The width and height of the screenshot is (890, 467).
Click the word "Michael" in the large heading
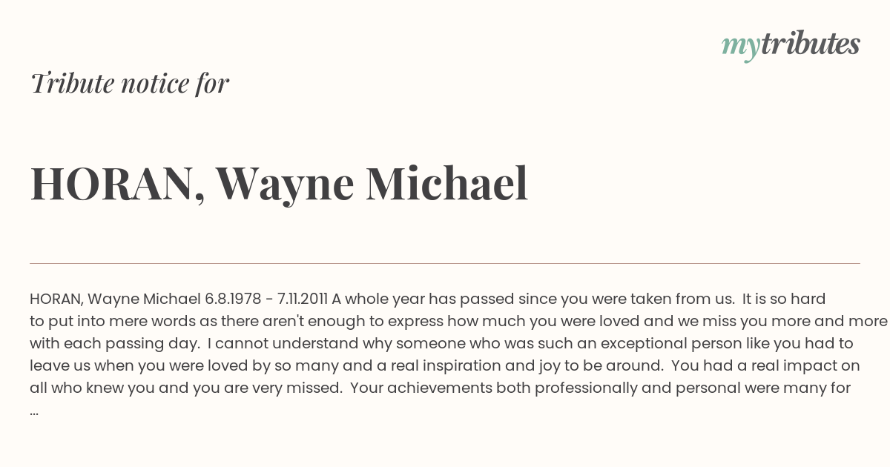pos(446,183)
